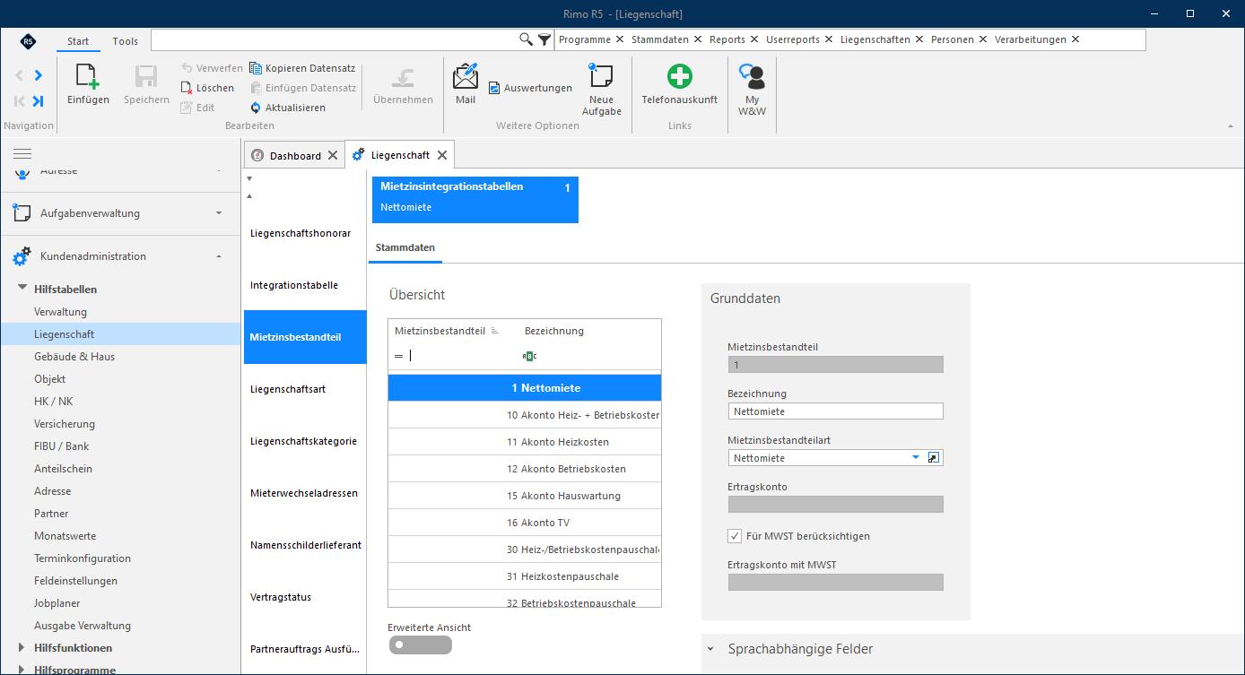The image size is (1245, 675).
Task: Expand the Aufgabenverwaltung sidebar group
Action: (219, 213)
